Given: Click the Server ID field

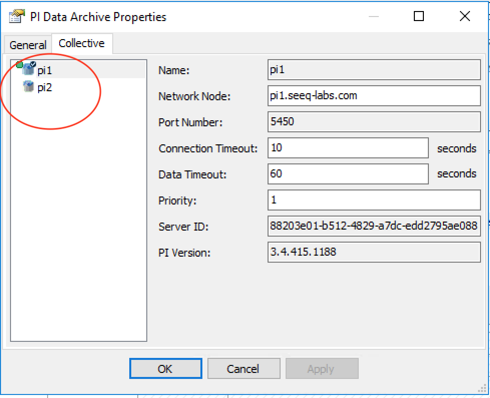Looking at the screenshot, I should [x=374, y=226].
